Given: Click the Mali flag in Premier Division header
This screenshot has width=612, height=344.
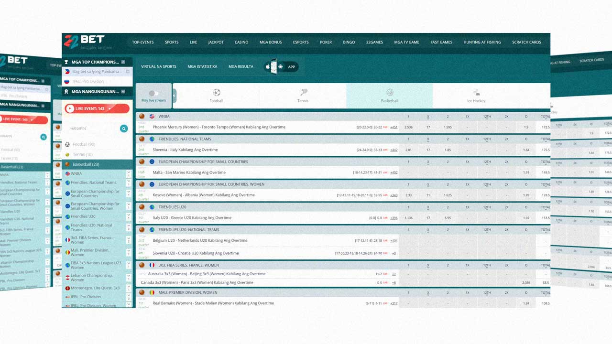Looking at the screenshot, I should point(152,292).
